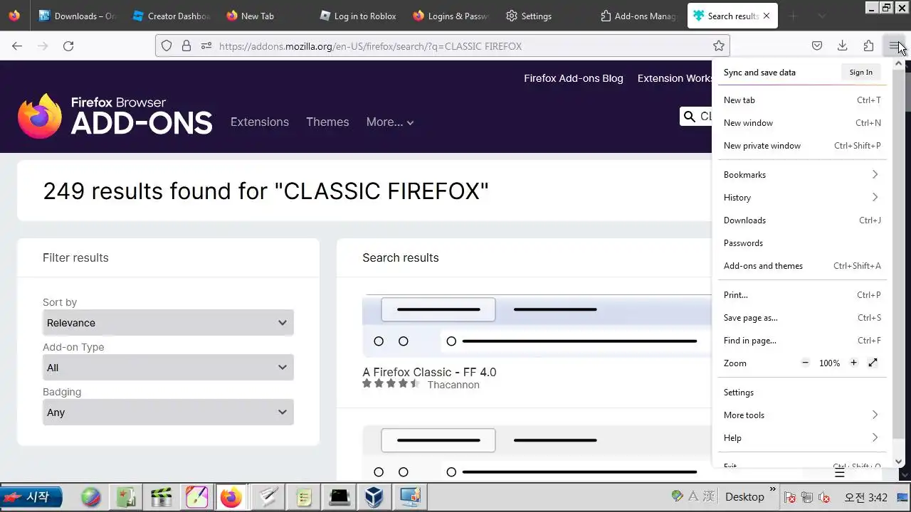Screen dimensions: 911x512
Task: Open the notepad icon in taskbar
Action: tap(304, 496)
